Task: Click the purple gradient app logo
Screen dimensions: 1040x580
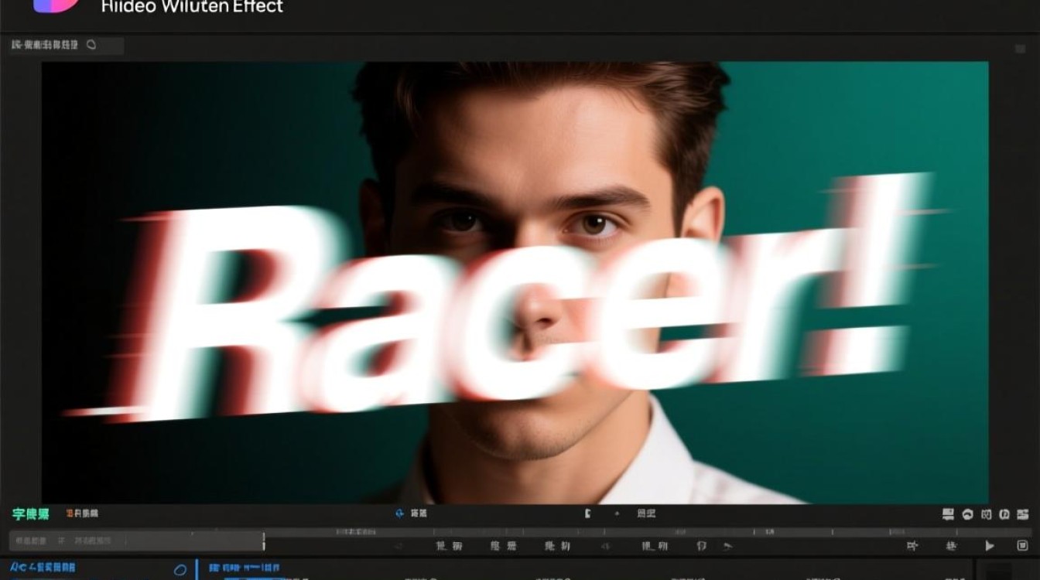Action: click(x=56, y=4)
